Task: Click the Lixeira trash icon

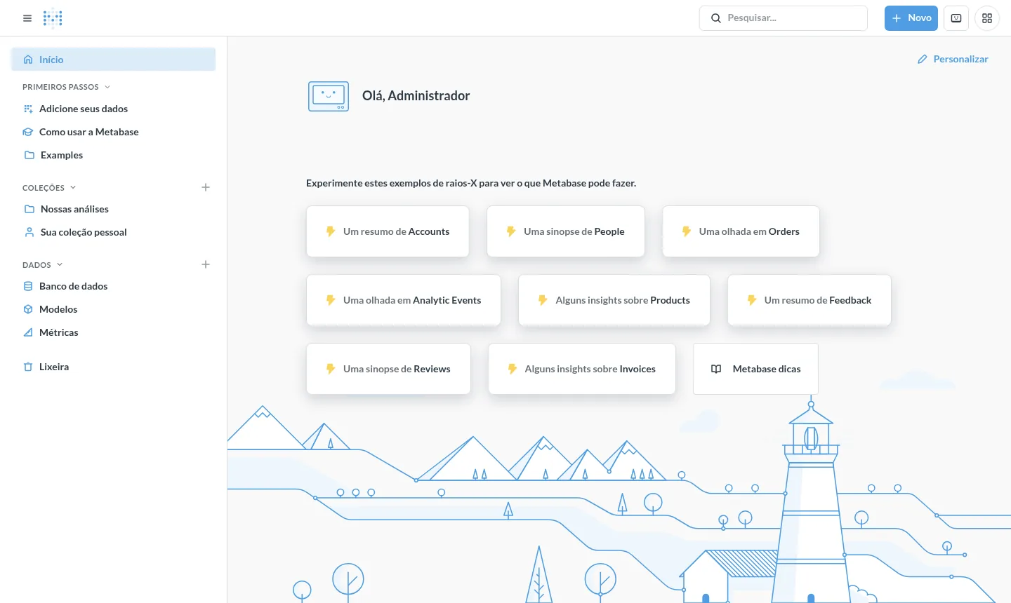Action: 28,367
